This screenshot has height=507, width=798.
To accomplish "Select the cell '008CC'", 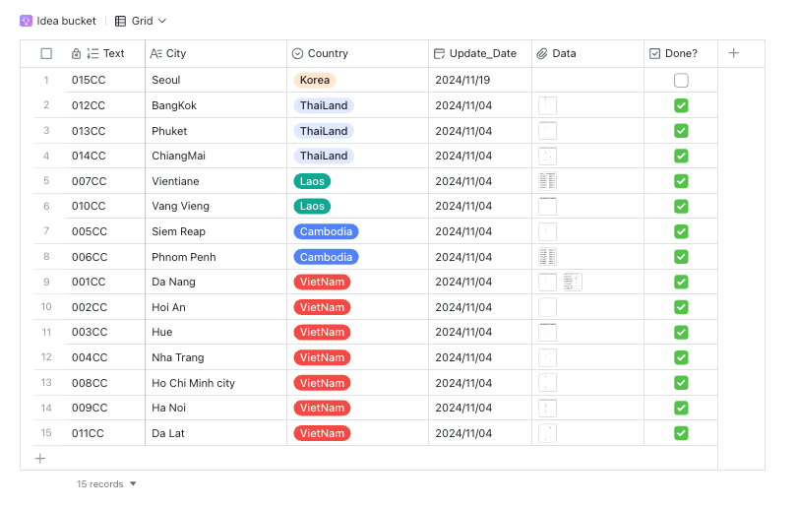I will 105,383.
